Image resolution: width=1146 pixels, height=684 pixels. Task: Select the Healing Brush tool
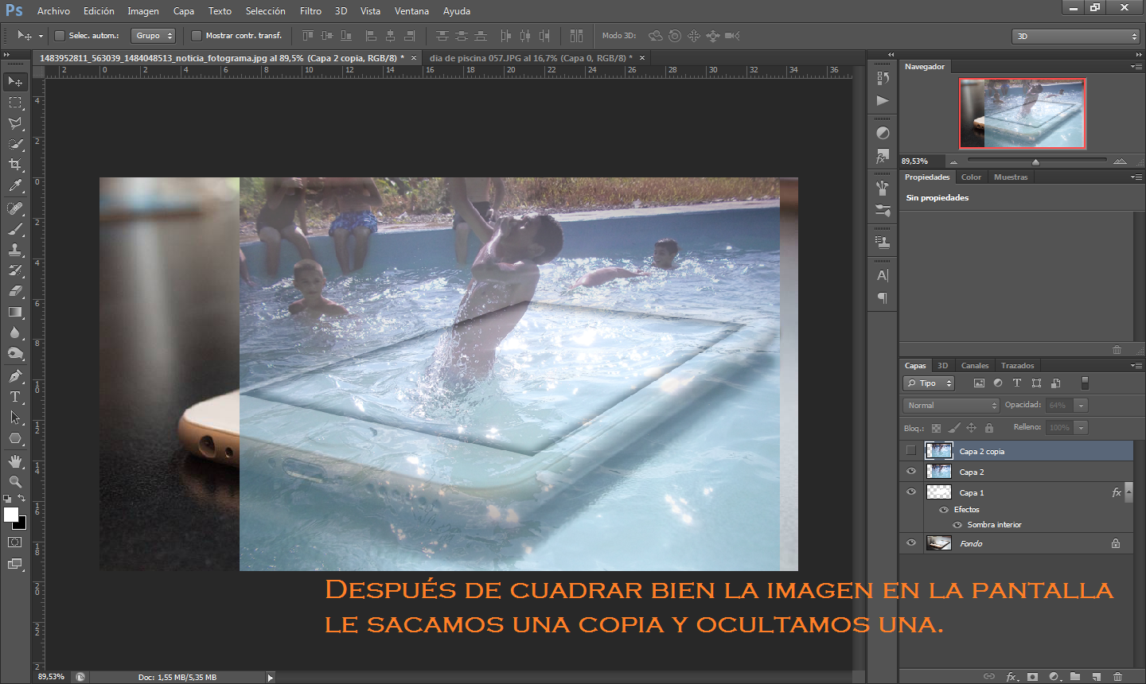pos(15,208)
